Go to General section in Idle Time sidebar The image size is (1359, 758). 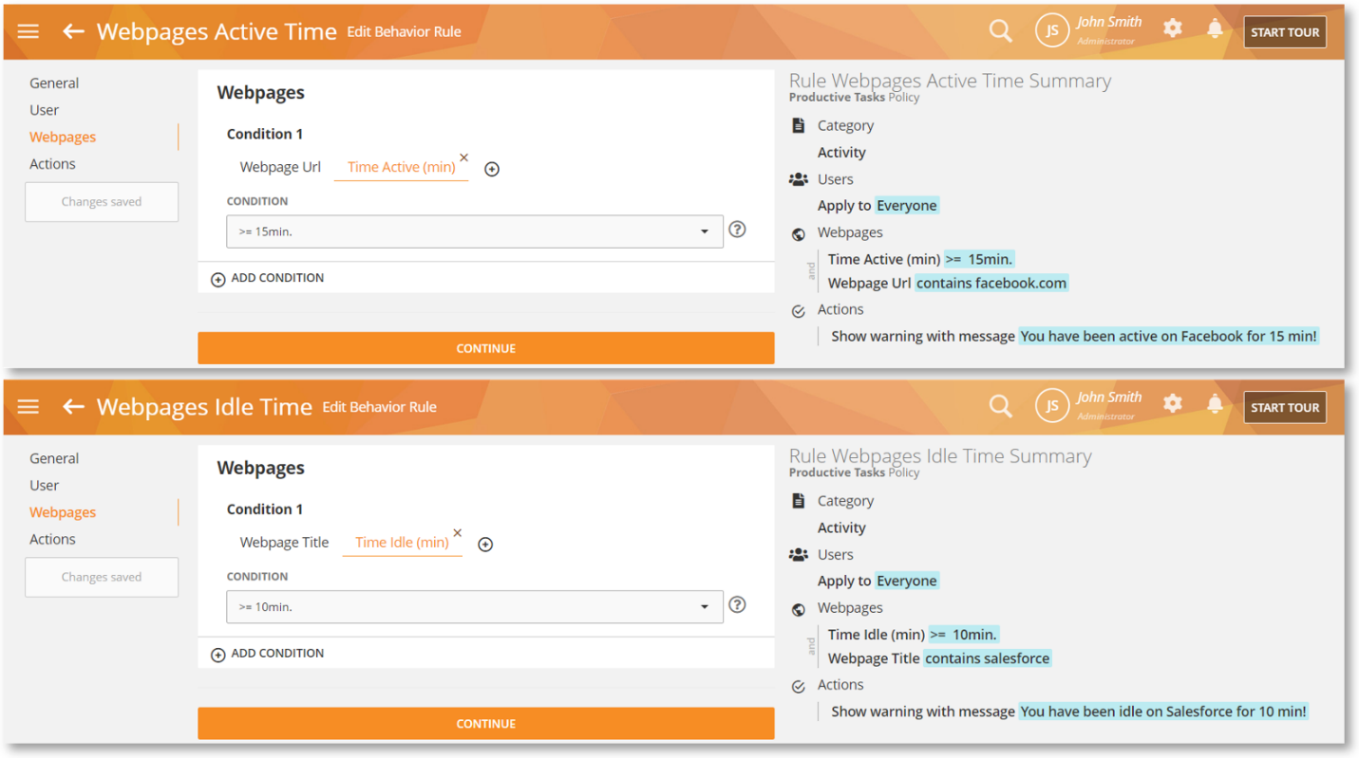pyautogui.click(x=54, y=458)
